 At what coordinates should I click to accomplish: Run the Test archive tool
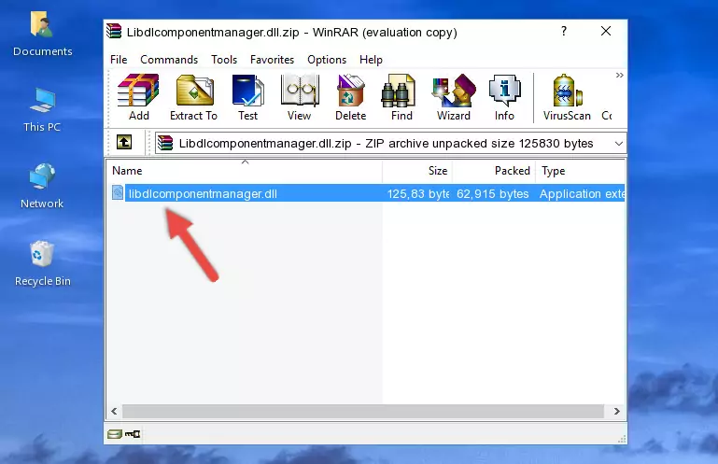(x=247, y=98)
